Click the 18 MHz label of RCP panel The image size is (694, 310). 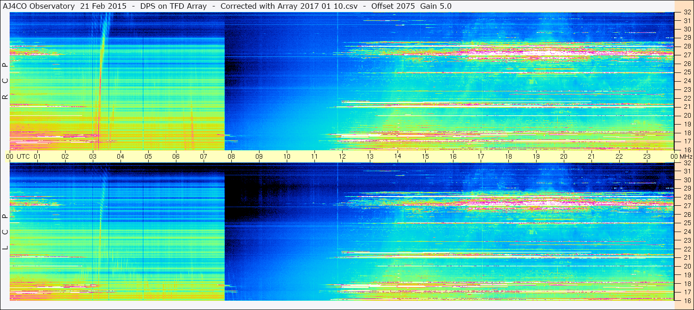(687, 133)
